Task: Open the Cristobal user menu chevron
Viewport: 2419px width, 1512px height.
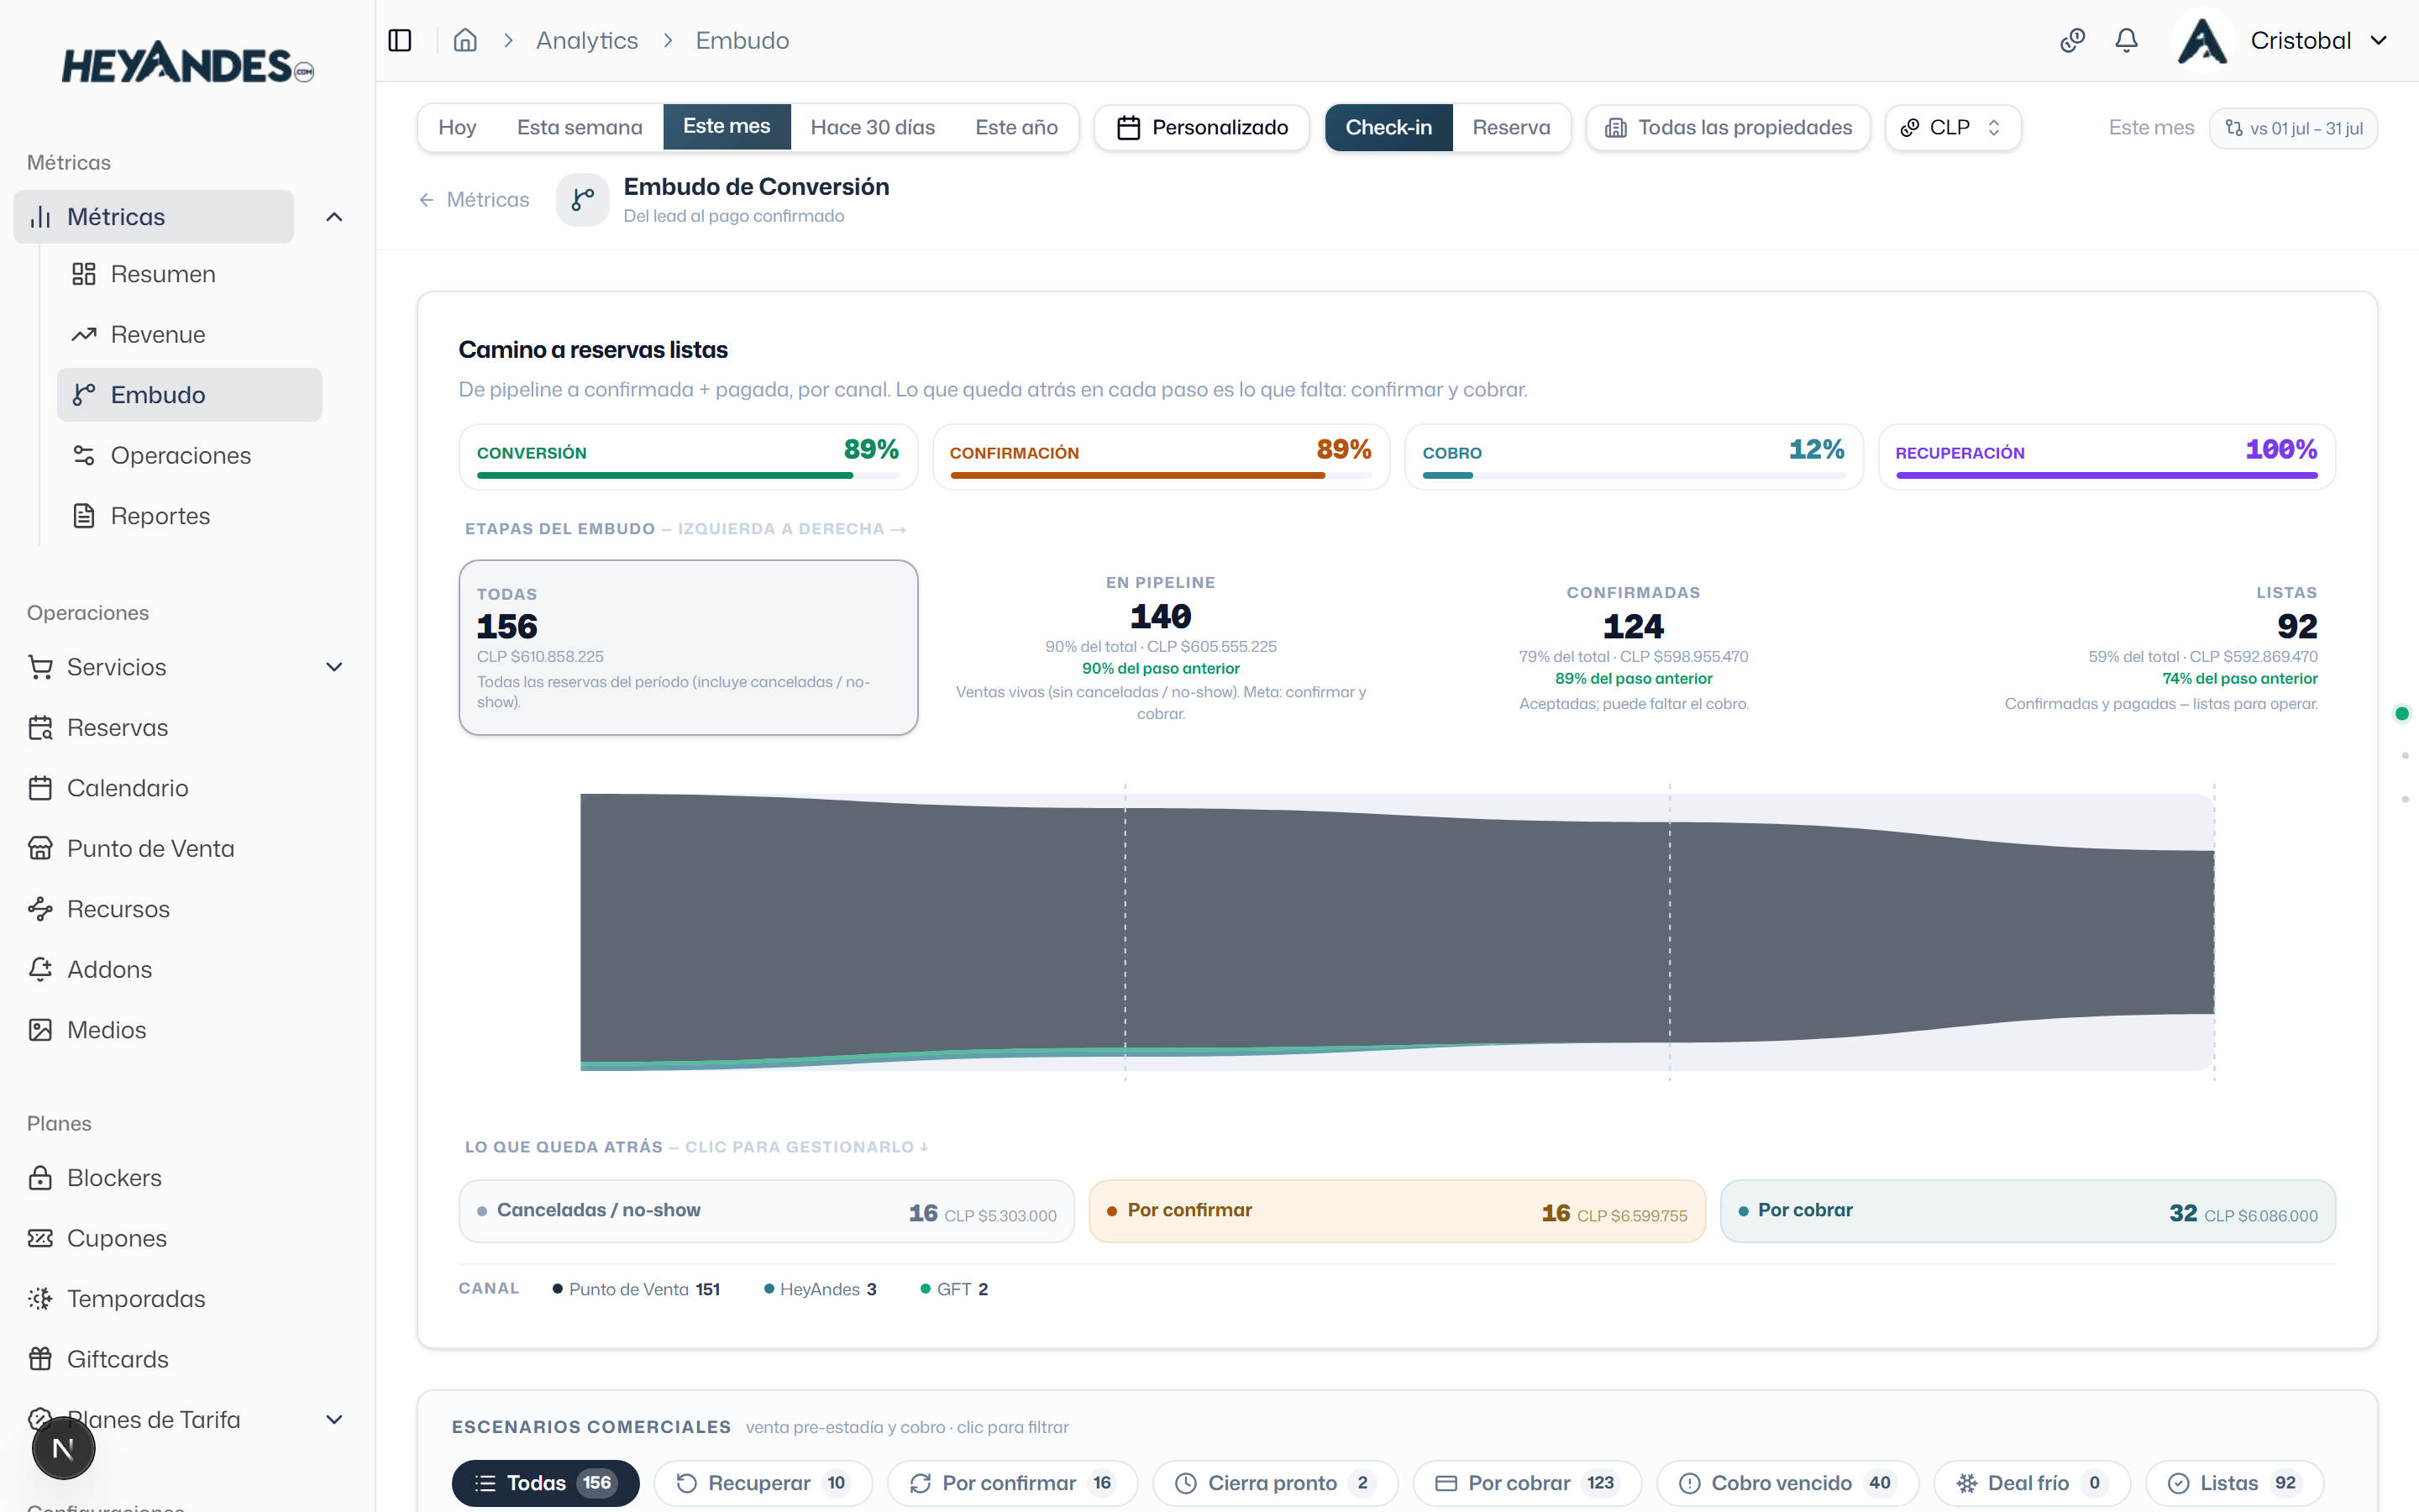Action: tap(2379, 41)
